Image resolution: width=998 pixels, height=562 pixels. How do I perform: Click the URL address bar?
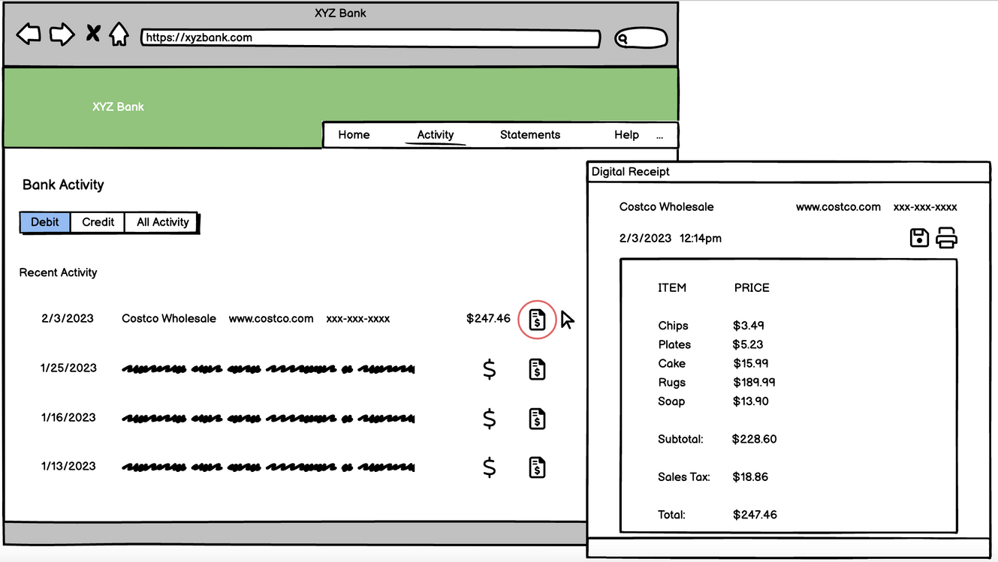click(x=371, y=38)
